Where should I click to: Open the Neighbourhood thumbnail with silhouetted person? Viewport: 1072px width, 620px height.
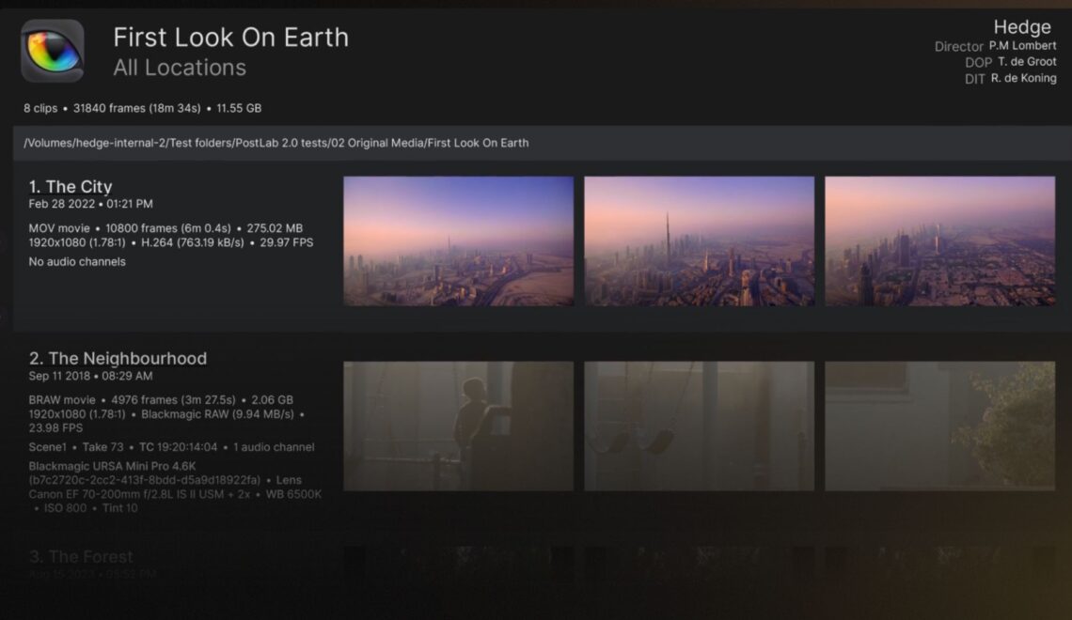point(458,426)
